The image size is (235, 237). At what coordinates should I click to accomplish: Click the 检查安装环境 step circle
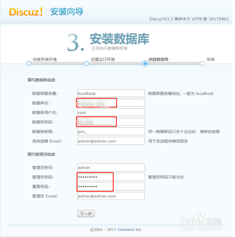29,64
